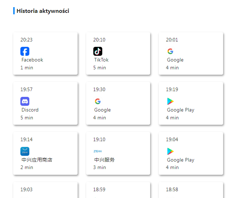Click the 19:04 timestamp
The image size is (246, 198).
point(172,139)
